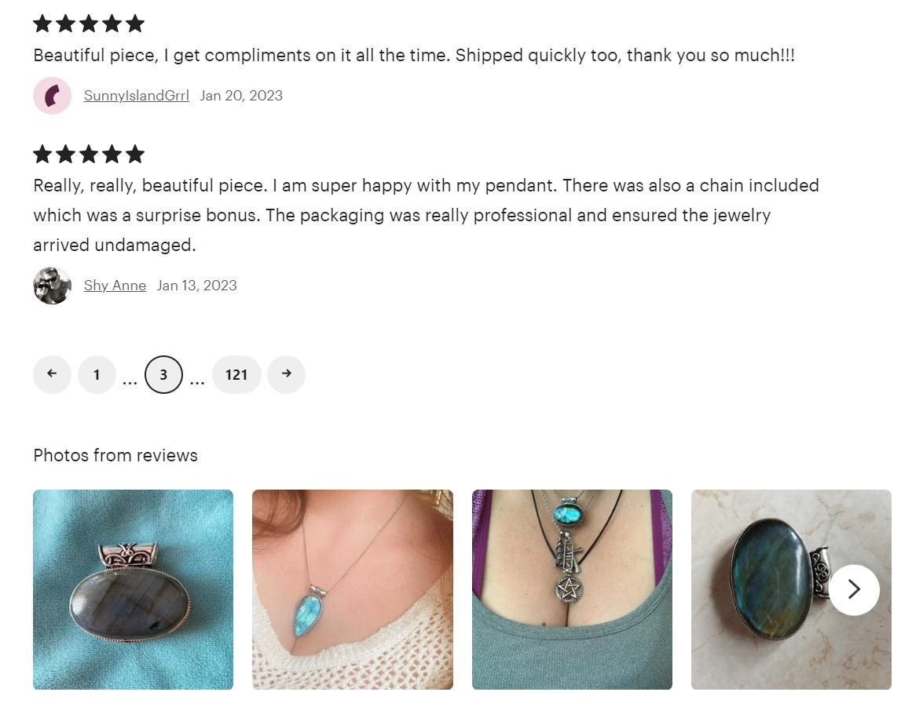Viewport: 923px width, 703px height.
Task: Click SunnyIslandGrrl's pink avatar icon
Action: pyautogui.click(x=52, y=96)
